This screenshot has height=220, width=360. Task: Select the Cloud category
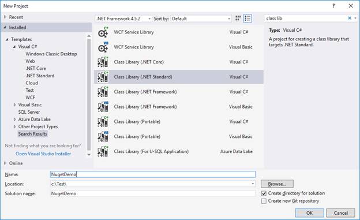[32, 83]
